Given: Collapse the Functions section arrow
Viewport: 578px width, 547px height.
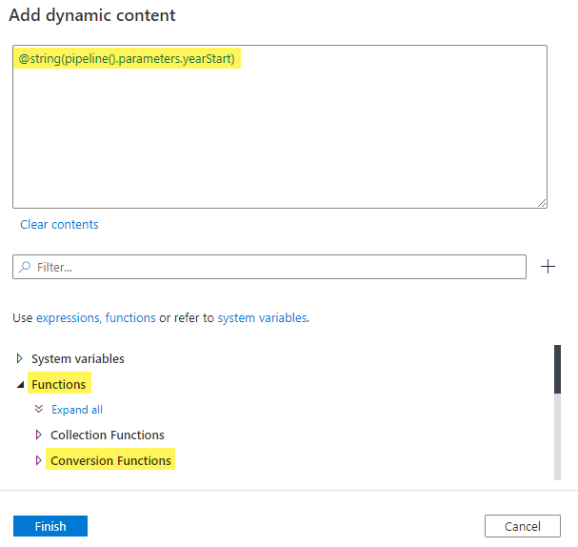Looking at the screenshot, I should tap(20, 385).
